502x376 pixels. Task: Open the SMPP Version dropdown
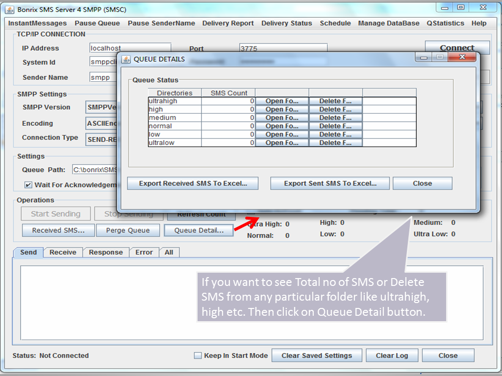tap(101, 107)
